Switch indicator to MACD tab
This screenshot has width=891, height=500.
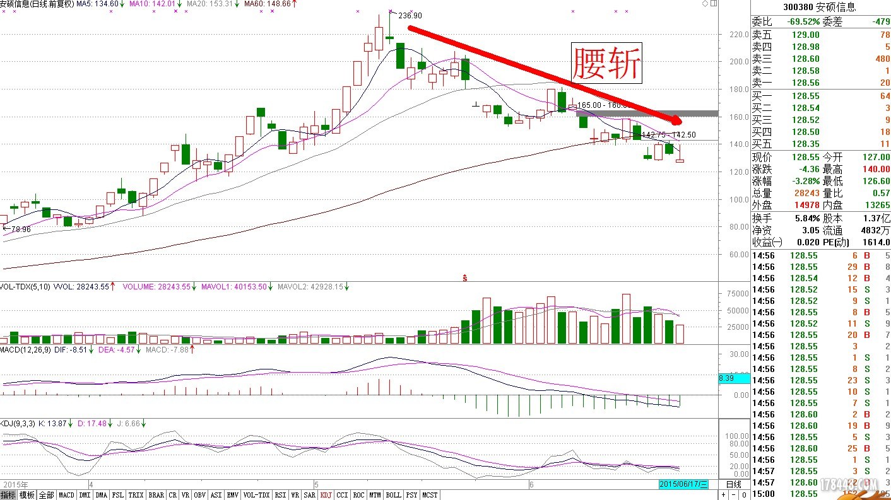point(66,495)
